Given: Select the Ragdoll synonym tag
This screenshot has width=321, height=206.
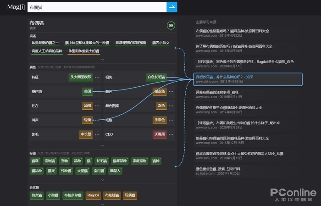Looking at the screenshot, I should [93, 195].
